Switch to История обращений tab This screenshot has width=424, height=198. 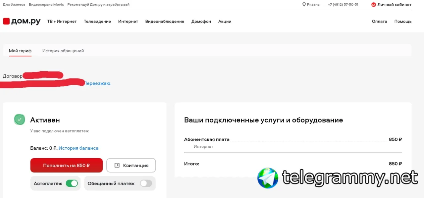pos(63,51)
